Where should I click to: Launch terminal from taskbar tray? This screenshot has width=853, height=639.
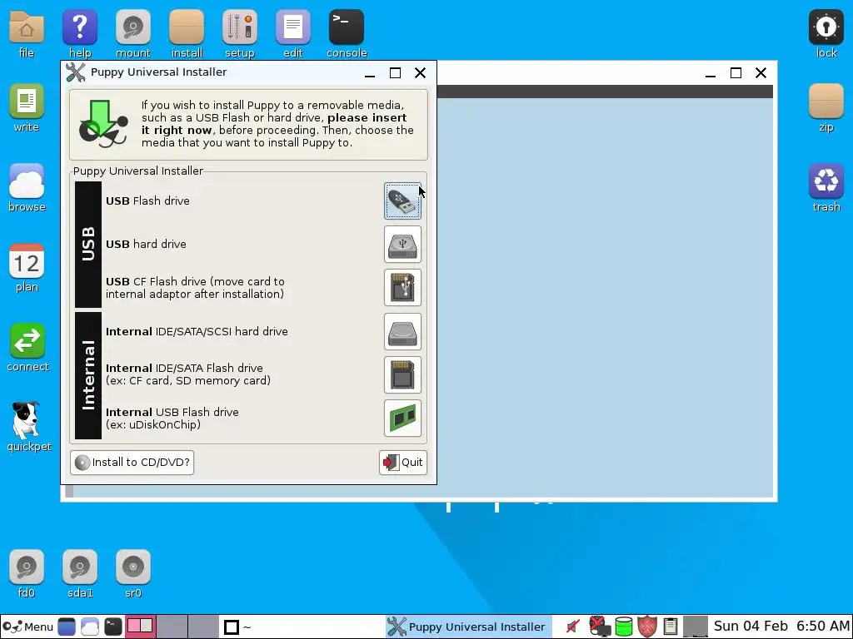coord(113,627)
